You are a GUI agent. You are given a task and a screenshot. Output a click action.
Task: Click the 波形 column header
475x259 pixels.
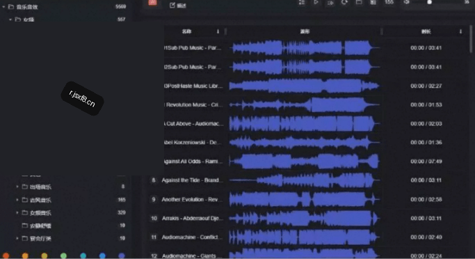click(305, 31)
